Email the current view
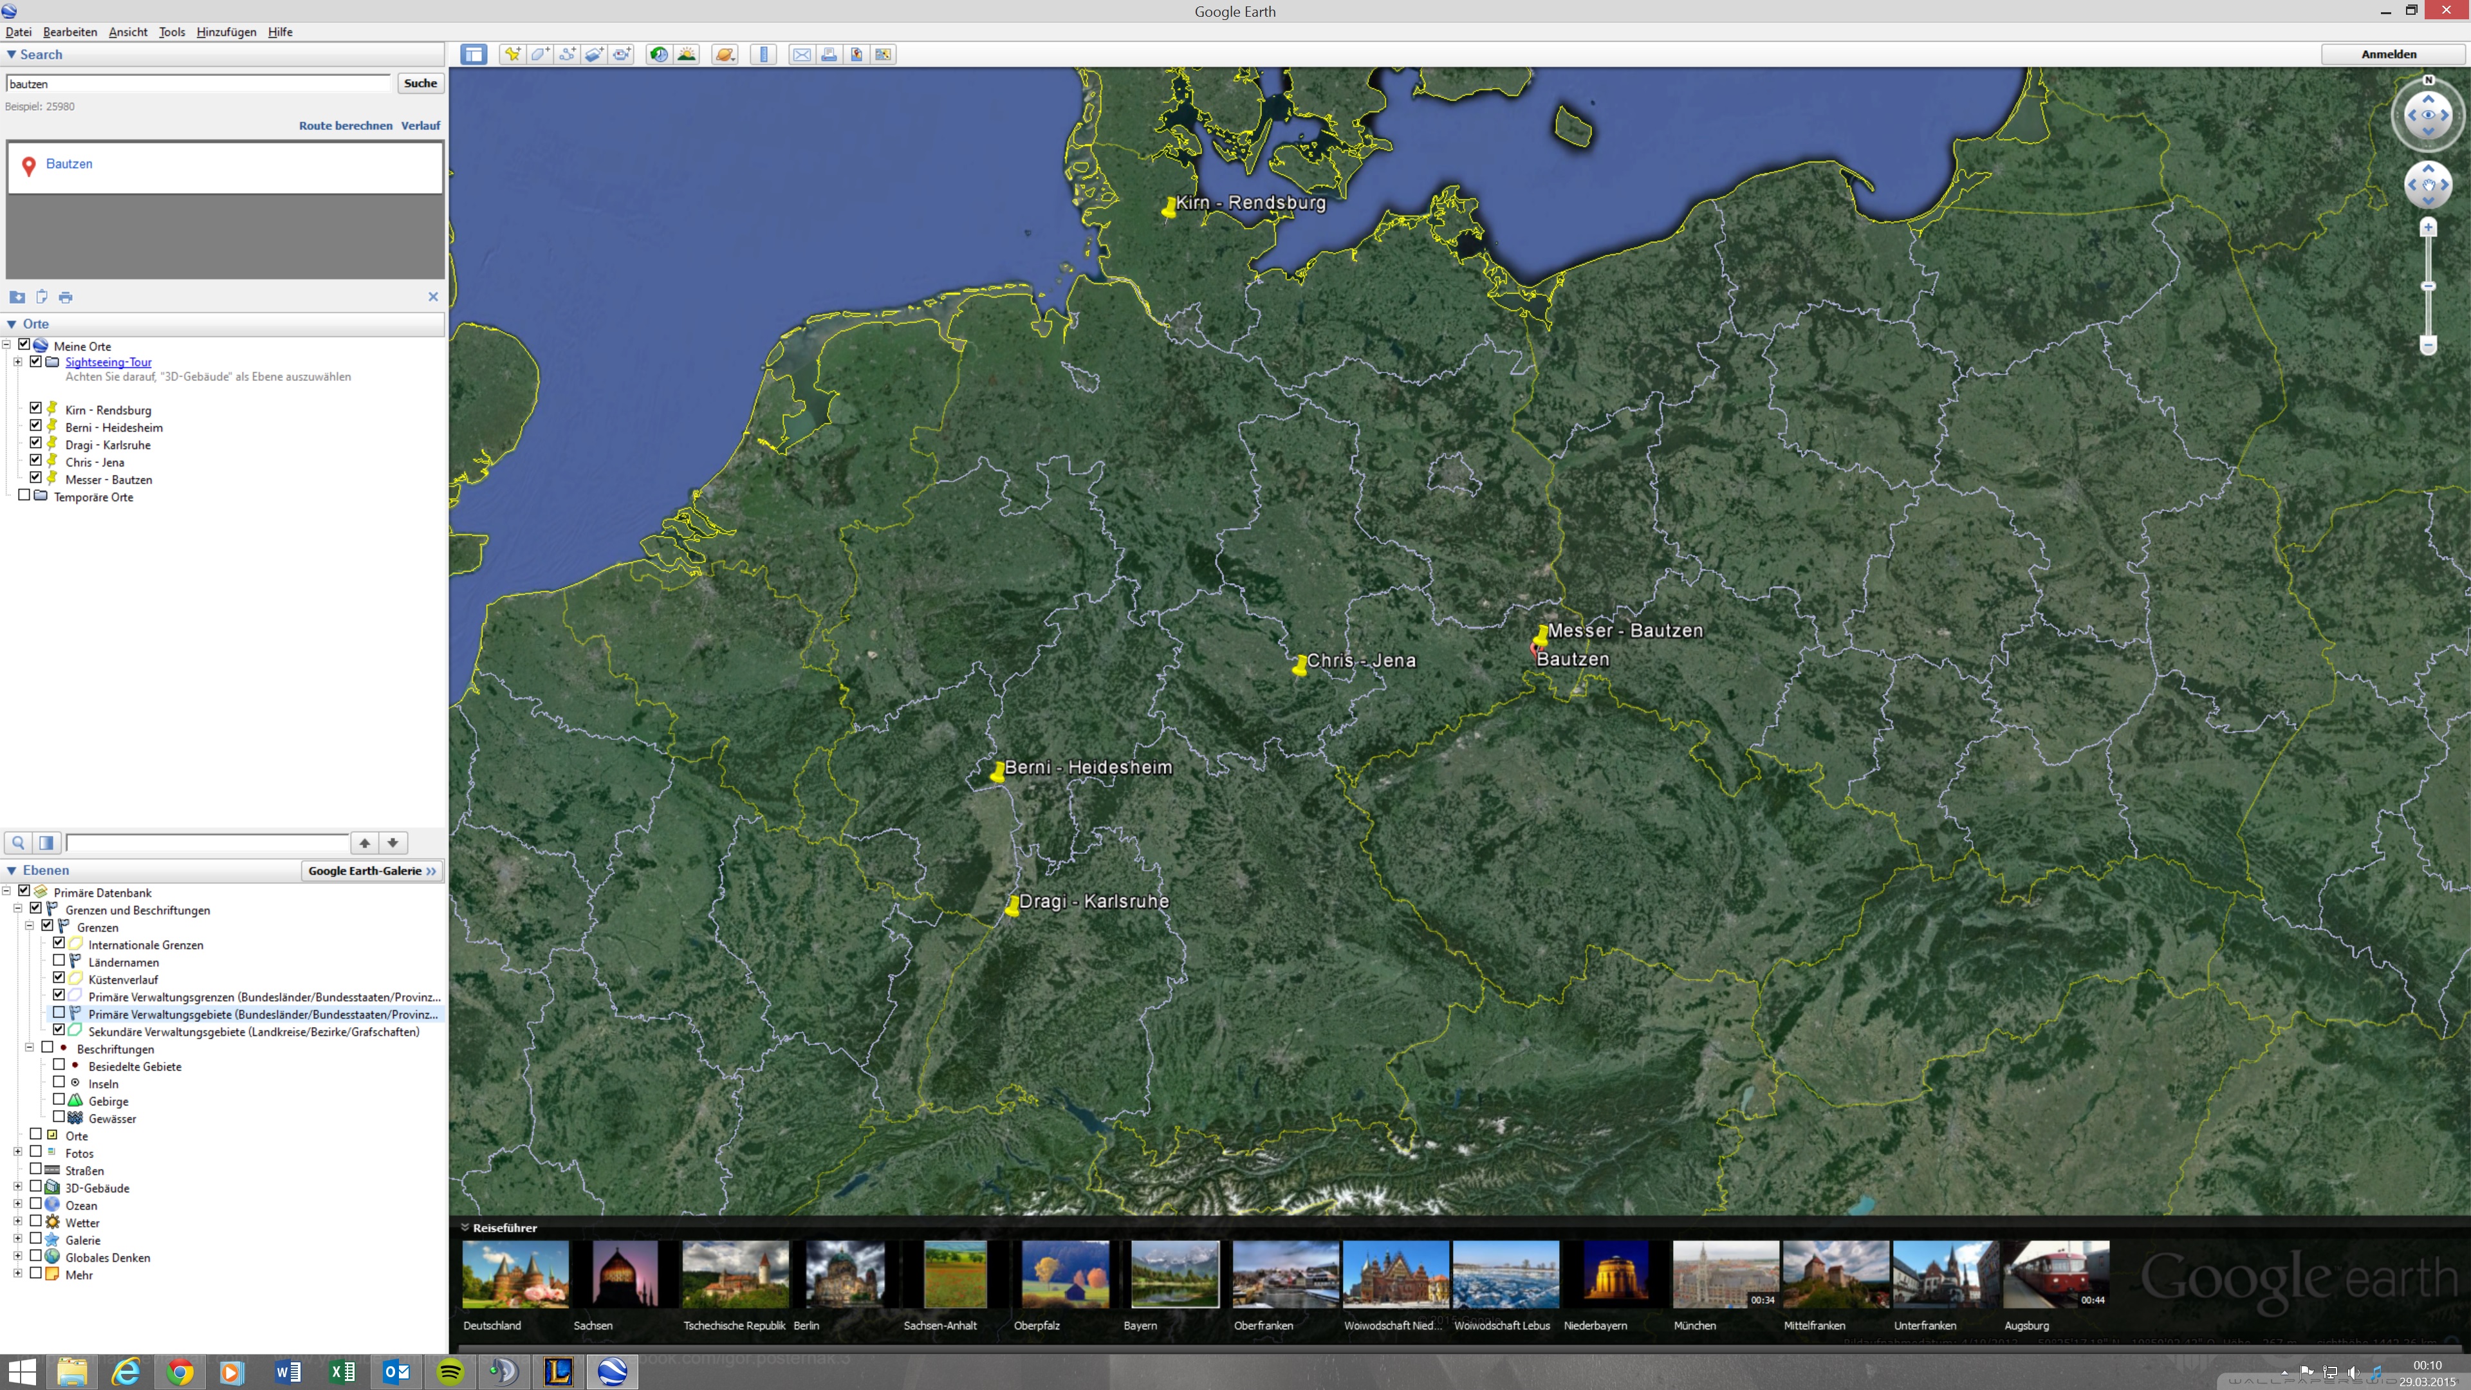Viewport: 2471px width, 1390px height. point(801,55)
